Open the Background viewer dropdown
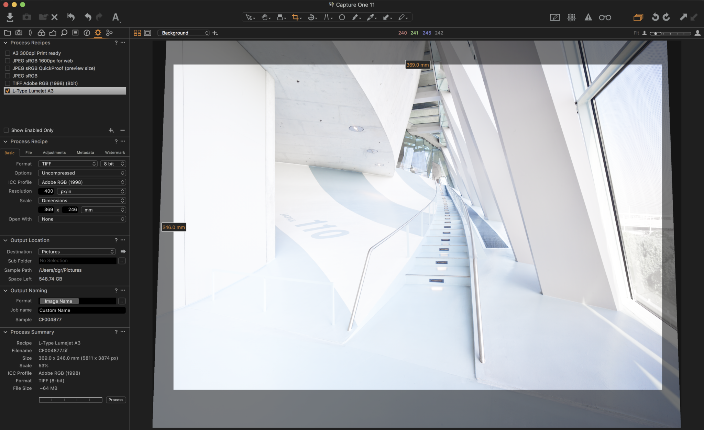This screenshot has height=430, width=704. pyautogui.click(x=183, y=33)
